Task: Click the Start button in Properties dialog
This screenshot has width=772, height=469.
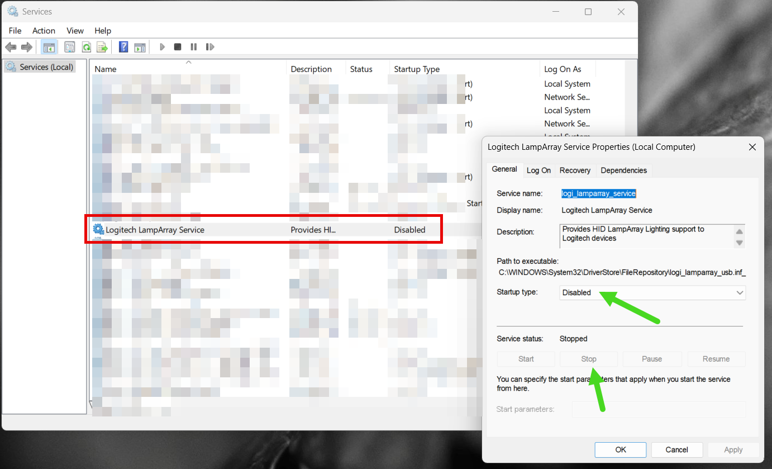Action: pyautogui.click(x=526, y=359)
